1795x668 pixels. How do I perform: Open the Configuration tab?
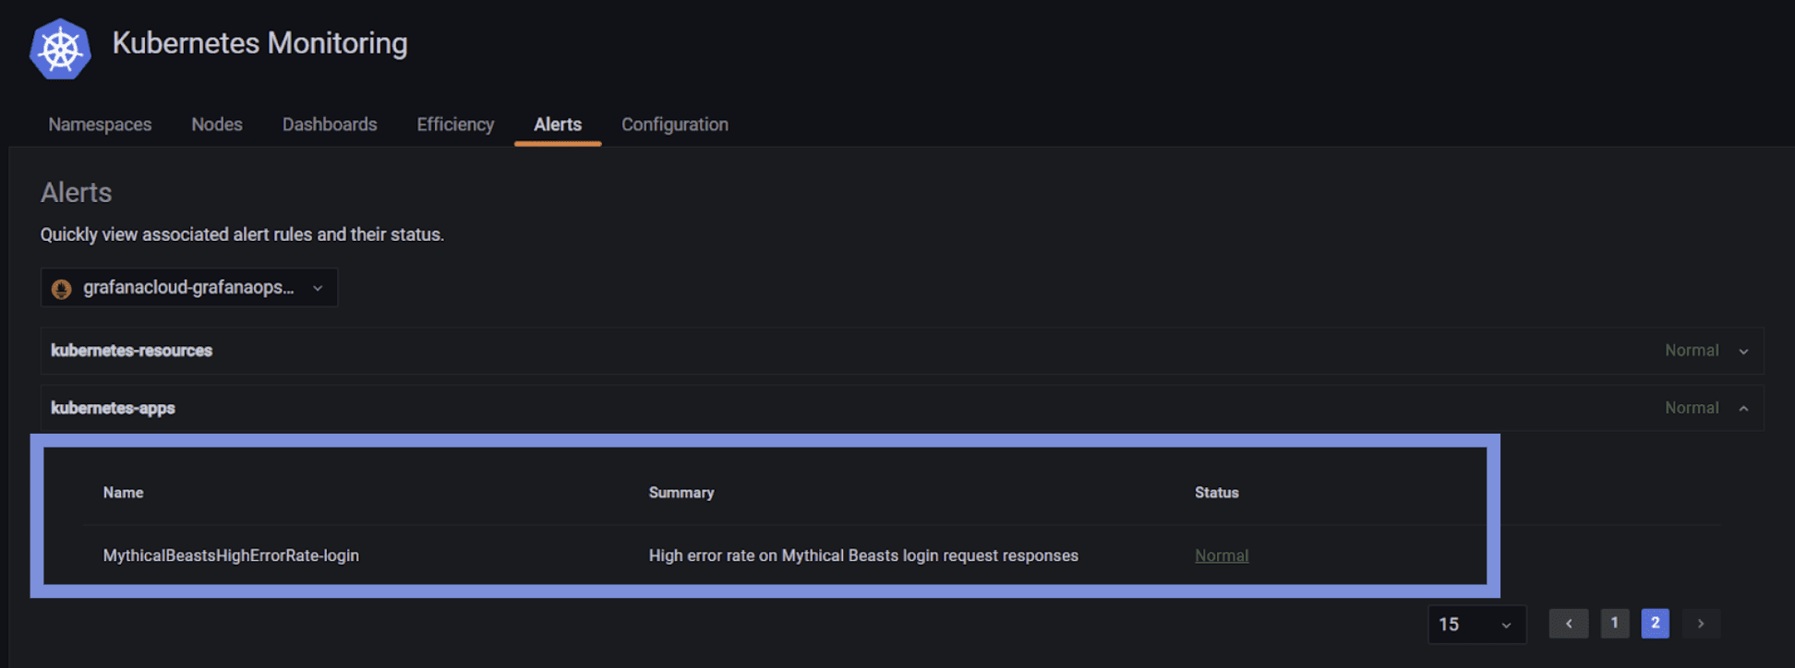tap(674, 124)
